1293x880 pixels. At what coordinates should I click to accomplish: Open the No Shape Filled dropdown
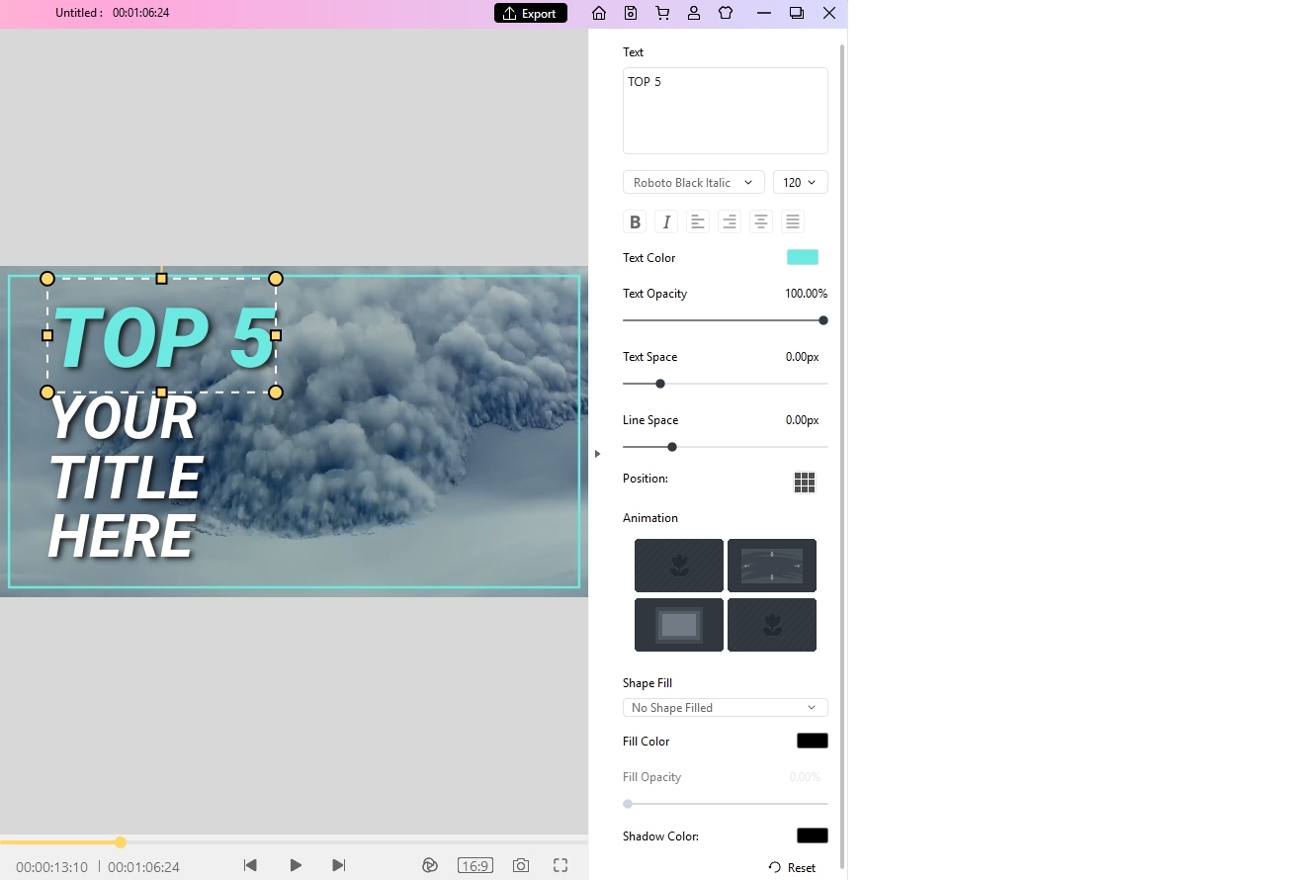726,708
